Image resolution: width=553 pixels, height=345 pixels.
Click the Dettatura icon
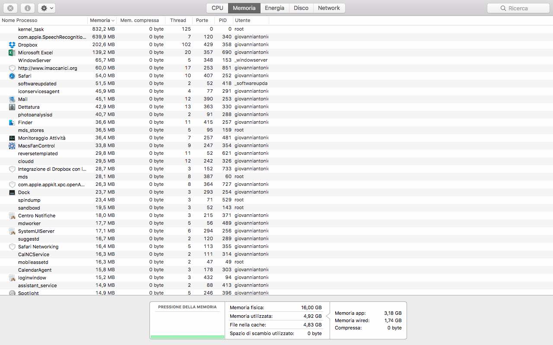pos(12,107)
